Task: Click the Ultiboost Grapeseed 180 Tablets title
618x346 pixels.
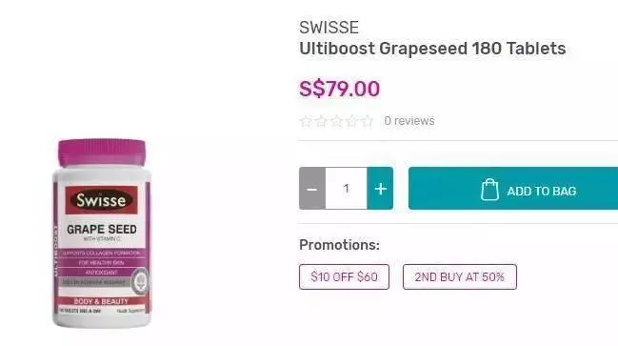Action: pos(432,49)
